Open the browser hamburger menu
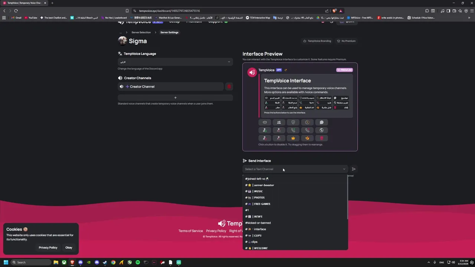 [472, 11]
